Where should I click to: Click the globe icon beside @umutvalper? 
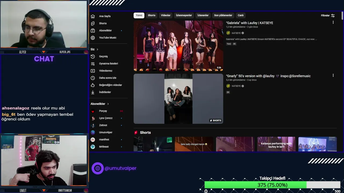[x=98, y=168]
